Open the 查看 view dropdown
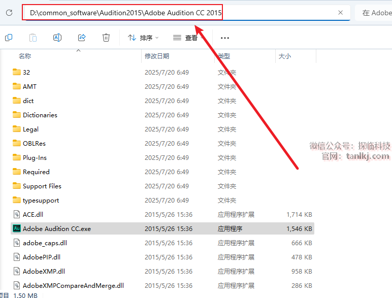 click(188, 38)
